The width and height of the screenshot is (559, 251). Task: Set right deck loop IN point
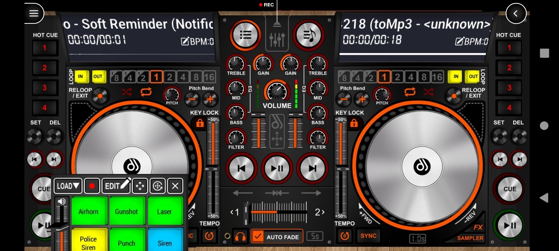coord(456,76)
